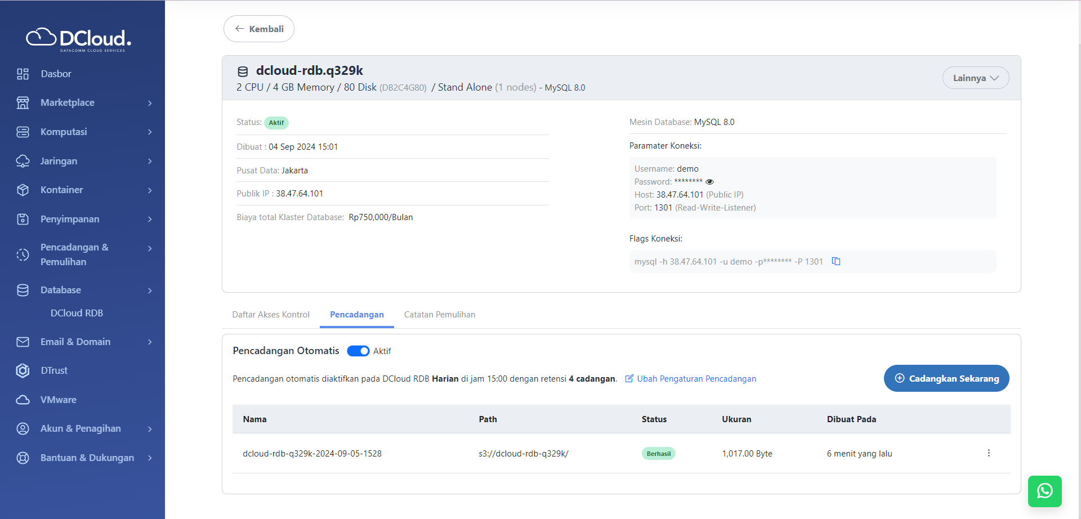Viewport: 1081px width, 519px height.
Task: Open row actions menu for backup
Action: [989, 453]
